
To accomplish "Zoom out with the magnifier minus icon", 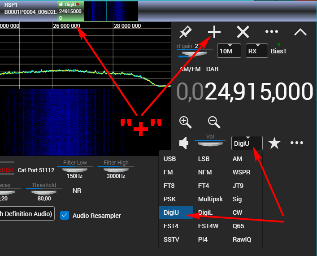I will 214,121.
